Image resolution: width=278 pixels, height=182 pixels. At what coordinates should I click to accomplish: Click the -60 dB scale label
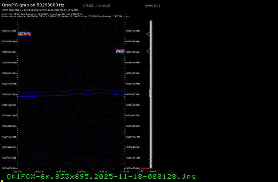[x=153, y=171]
